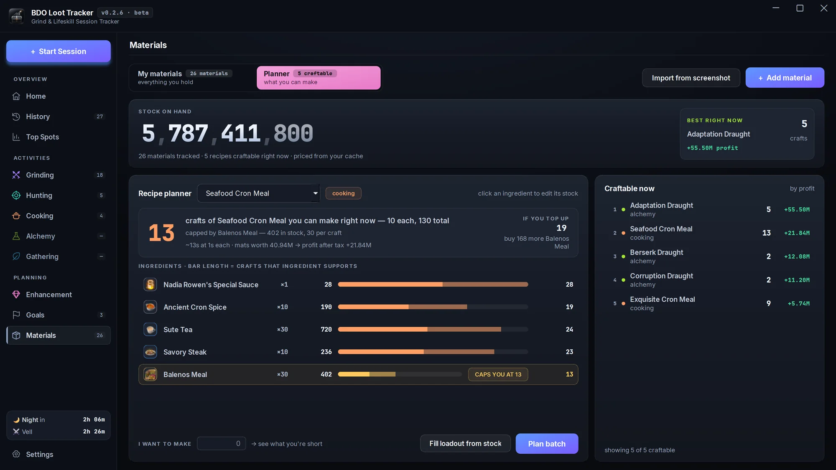The width and height of the screenshot is (836, 470).
Task: Switch to the My materials tab
Action: coord(192,78)
